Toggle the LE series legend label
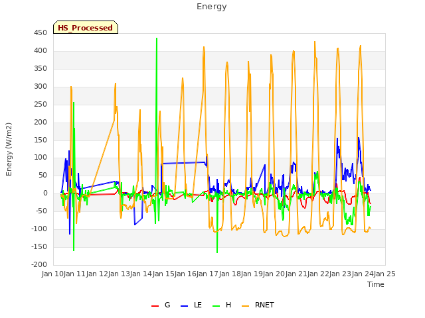Image resolution: width=425 pixels, height=318 pixels. 198,305
